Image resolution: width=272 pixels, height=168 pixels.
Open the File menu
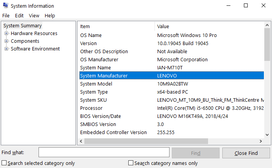tap(6, 16)
